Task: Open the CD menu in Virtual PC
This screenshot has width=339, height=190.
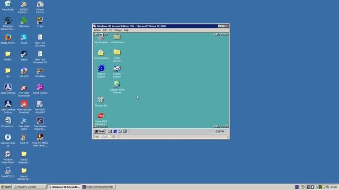Action: [111, 31]
